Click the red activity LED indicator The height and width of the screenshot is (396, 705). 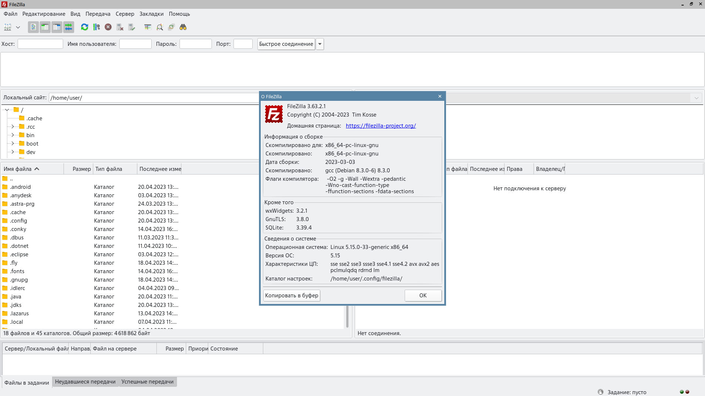pyautogui.click(x=687, y=392)
